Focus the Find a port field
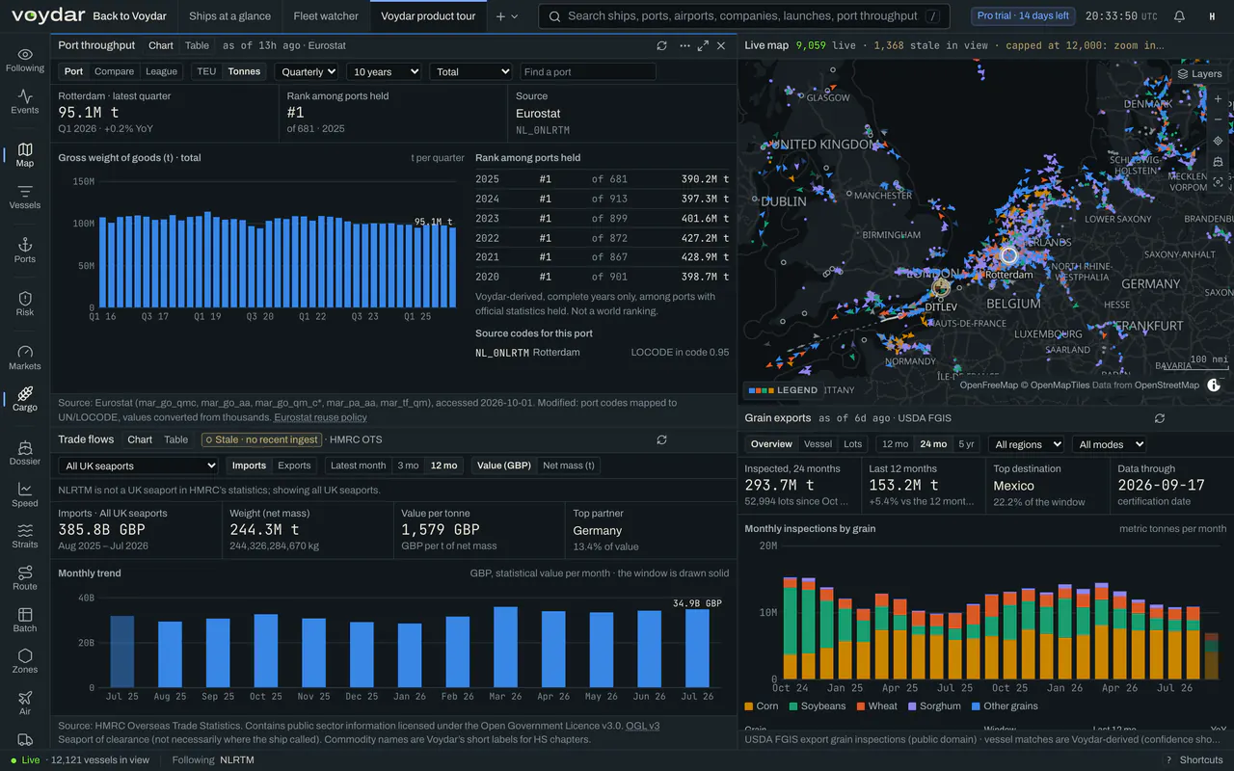The width and height of the screenshot is (1234, 771). point(588,71)
